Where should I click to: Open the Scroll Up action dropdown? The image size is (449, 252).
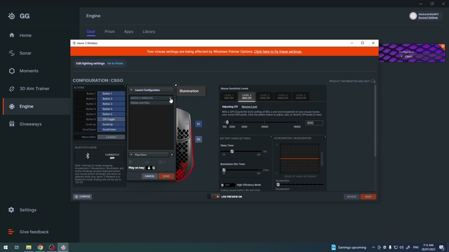pyautogui.click(x=111, y=124)
